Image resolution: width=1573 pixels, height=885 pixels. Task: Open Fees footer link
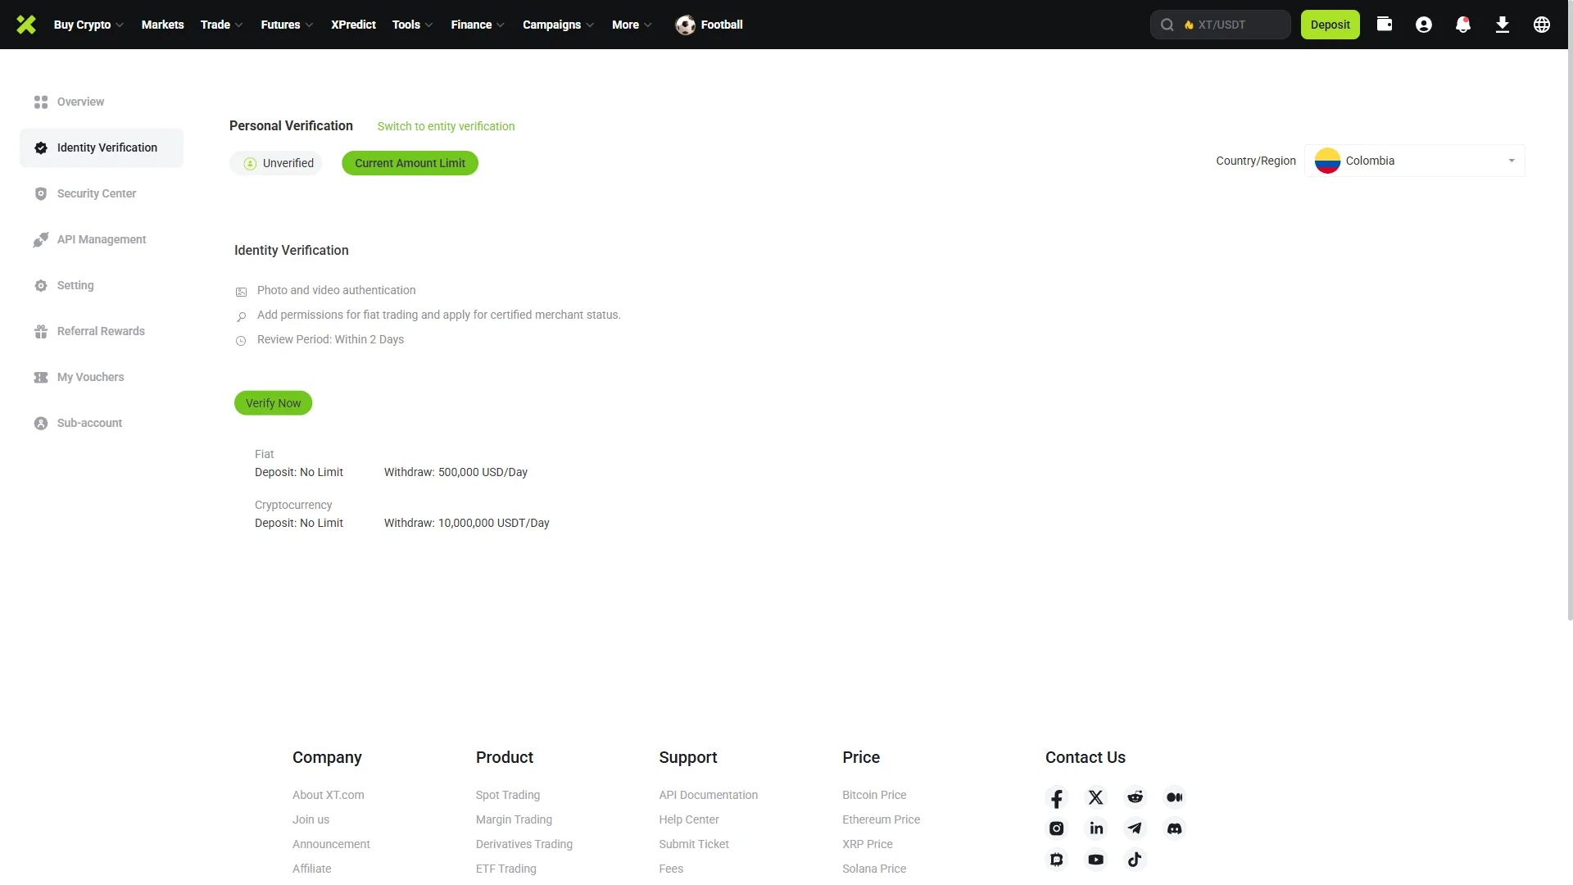point(670,869)
